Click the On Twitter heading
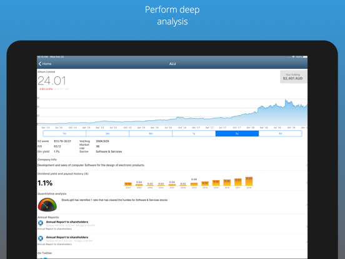Image resolution: width=345 pixels, height=259 pixels. click(44, 253)
